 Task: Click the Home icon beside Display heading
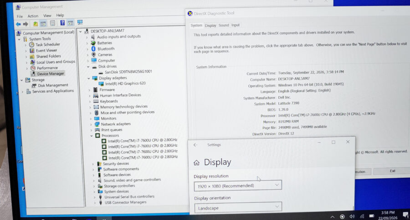point(196,163)
